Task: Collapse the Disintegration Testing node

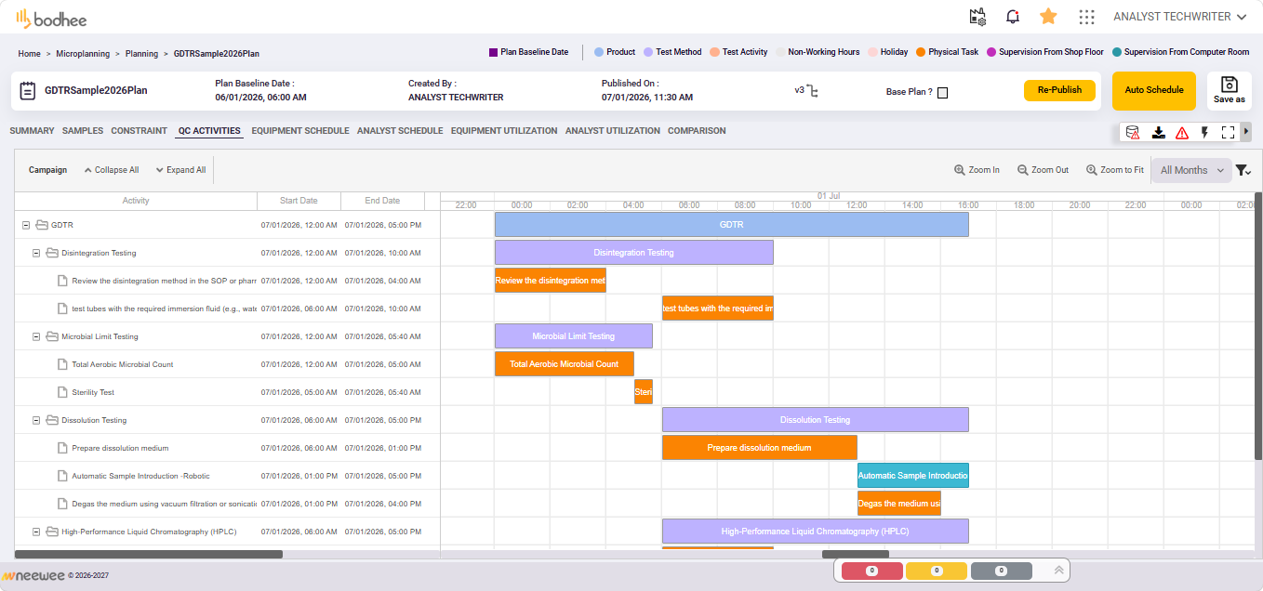Action: click(x=36, y=253)
